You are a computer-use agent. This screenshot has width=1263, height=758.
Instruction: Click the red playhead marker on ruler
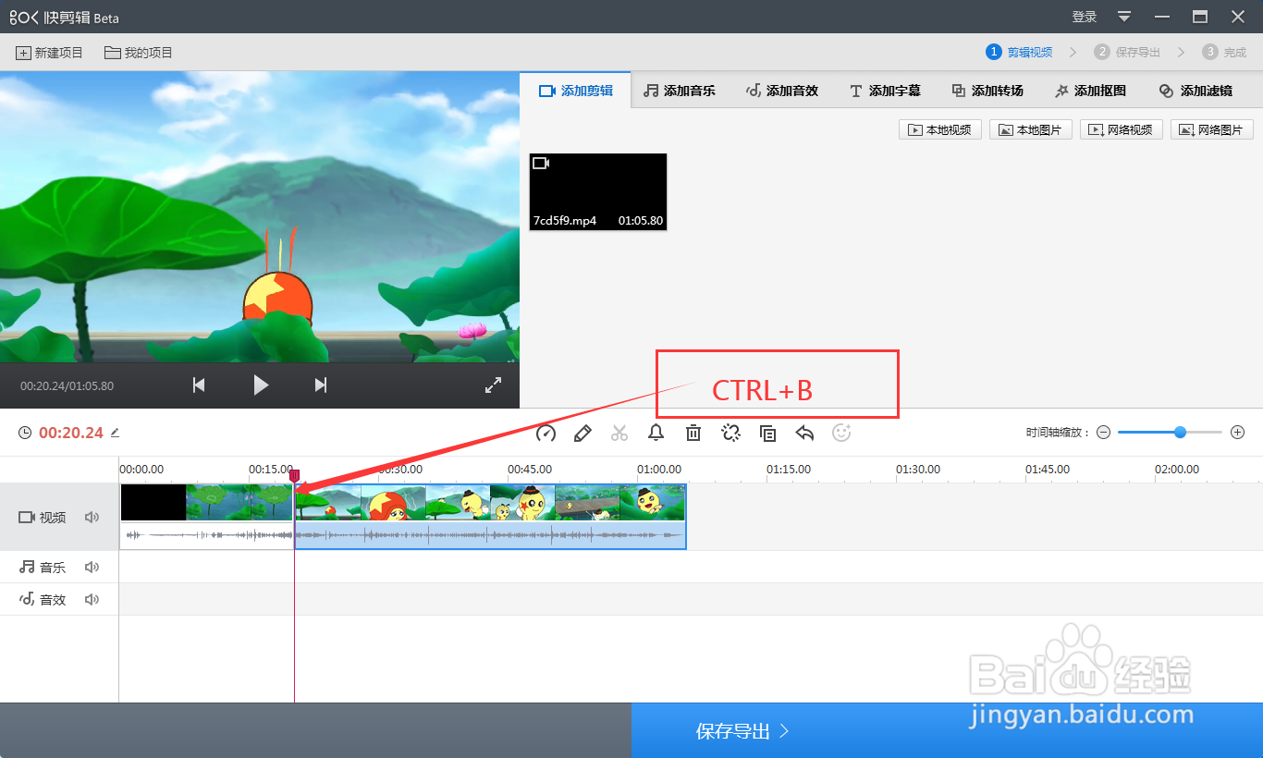[x=294, y=475]
